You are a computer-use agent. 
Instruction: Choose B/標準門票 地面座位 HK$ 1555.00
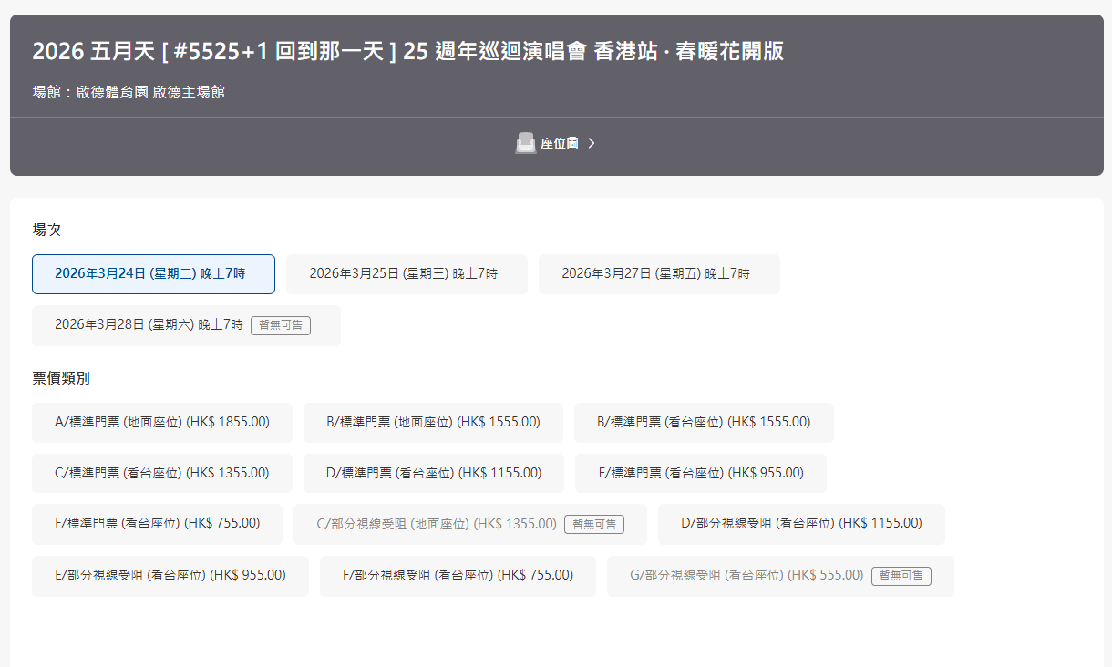(433, 422)
